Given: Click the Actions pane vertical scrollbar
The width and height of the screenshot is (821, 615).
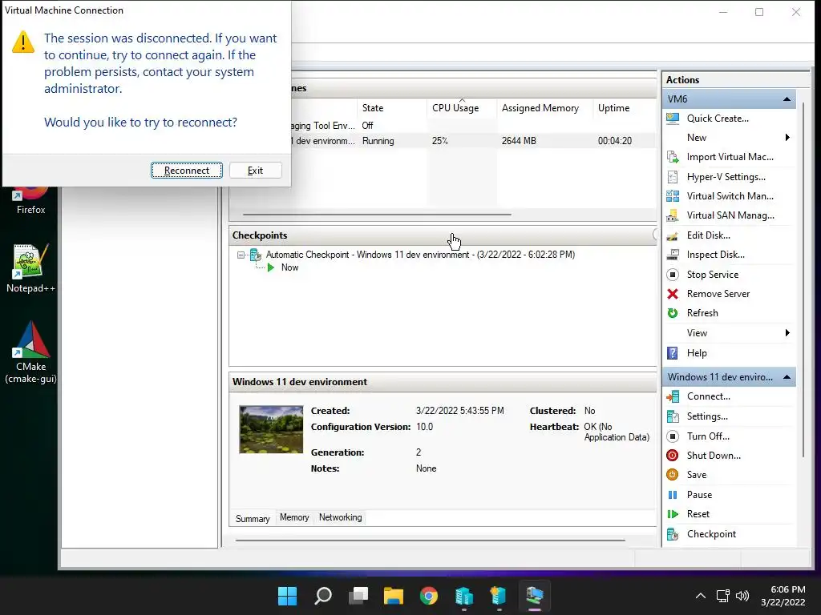Looking at the screenshot, I should (x=804, y=279).
